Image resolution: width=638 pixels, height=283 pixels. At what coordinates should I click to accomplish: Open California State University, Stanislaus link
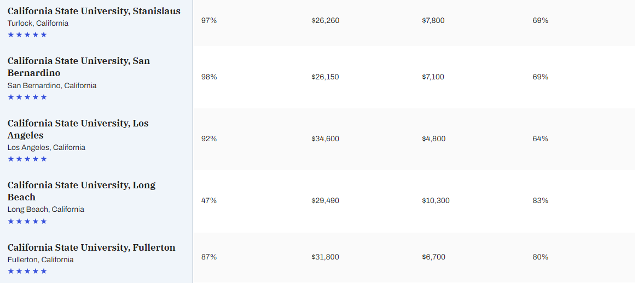click(x=94, y=11)
